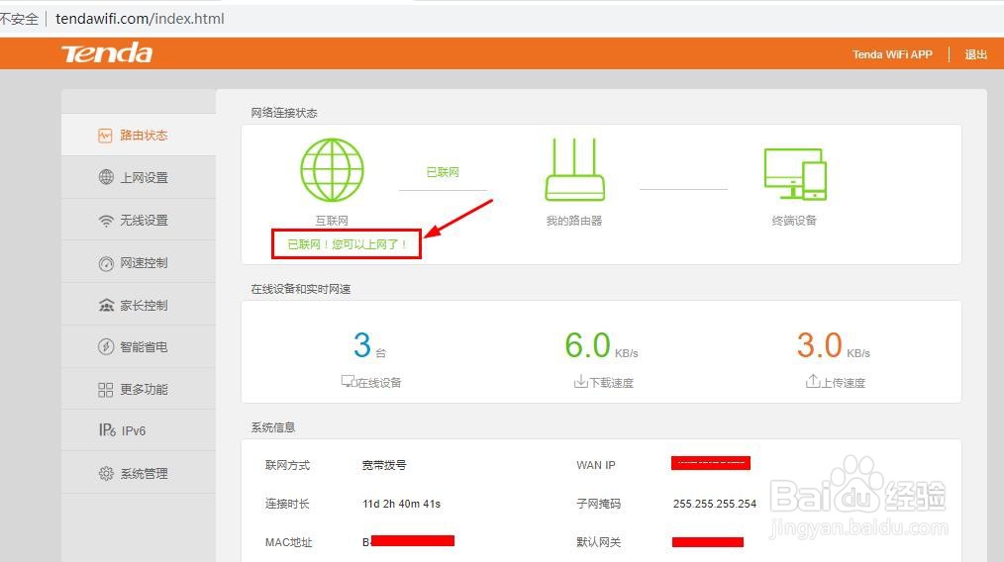Image resolution: width=1004 pixels, height=562 pixels.
Task: Open the 家长控制 menu item
Action: pyautogui.click(x=139, y=306)
